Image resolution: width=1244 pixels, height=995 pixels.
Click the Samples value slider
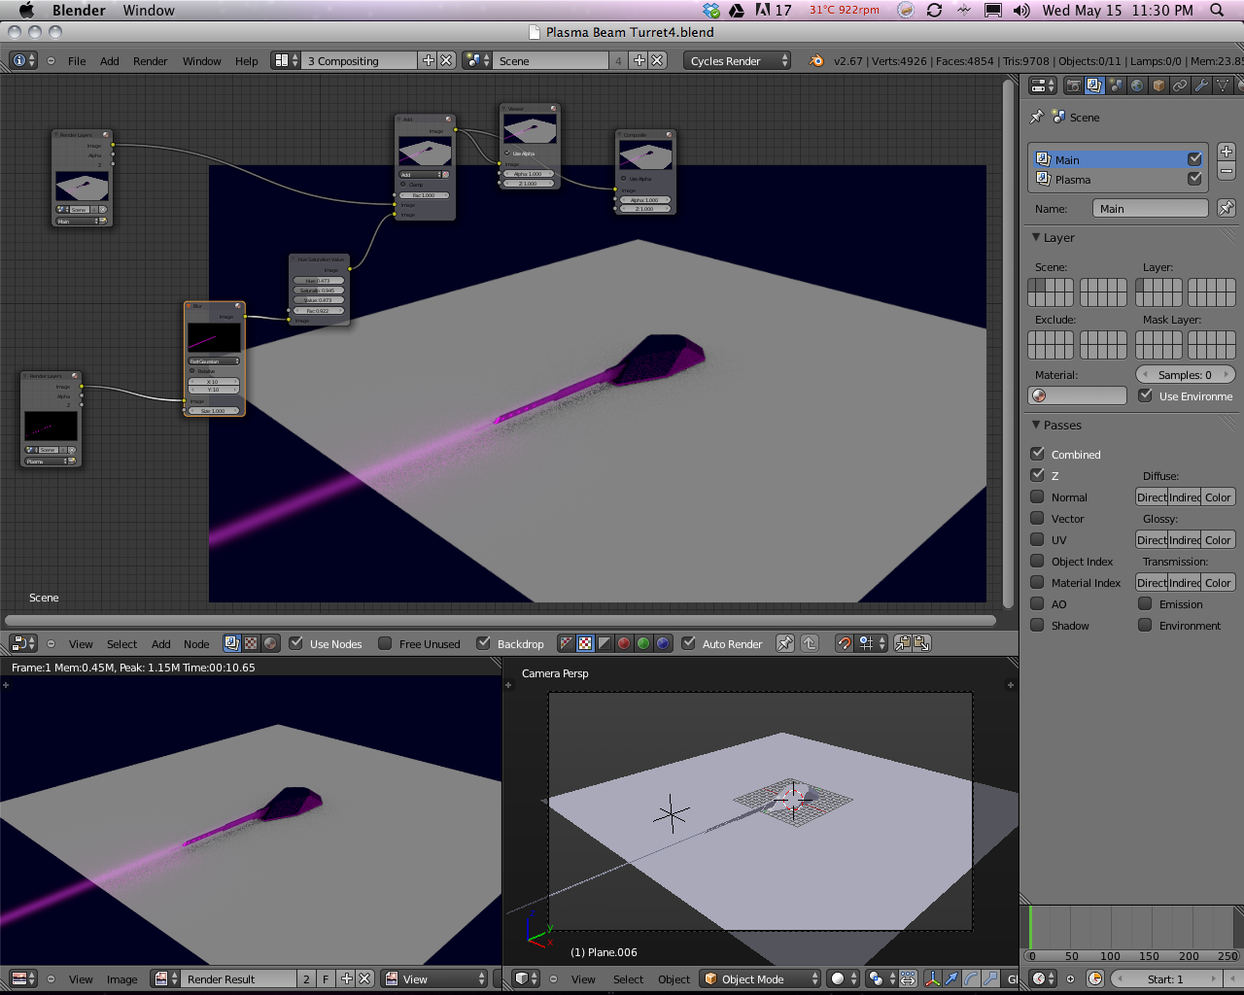tap(1186, 374)
